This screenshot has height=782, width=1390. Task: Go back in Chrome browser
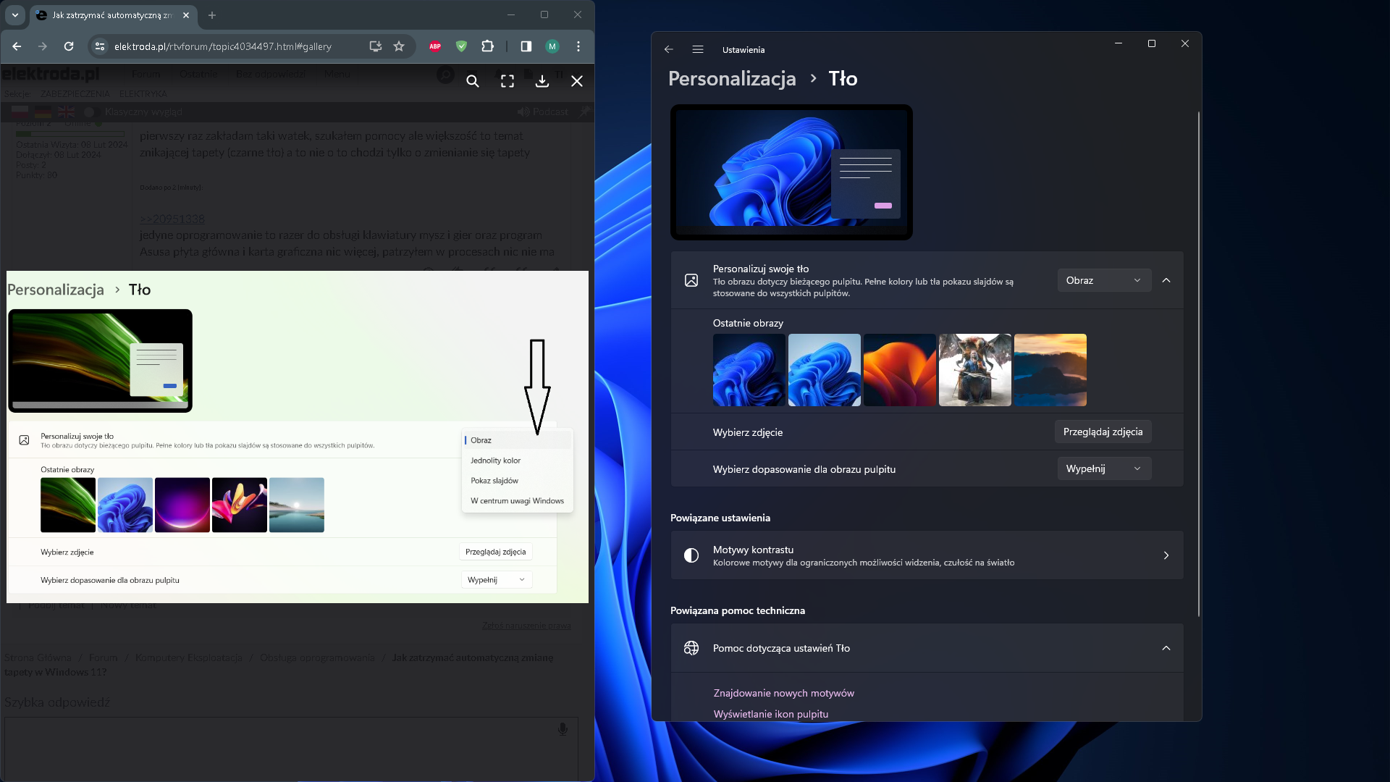[x=17, y=46]
